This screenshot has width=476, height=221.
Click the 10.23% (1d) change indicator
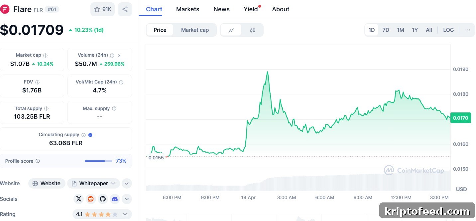click(86, 30)
